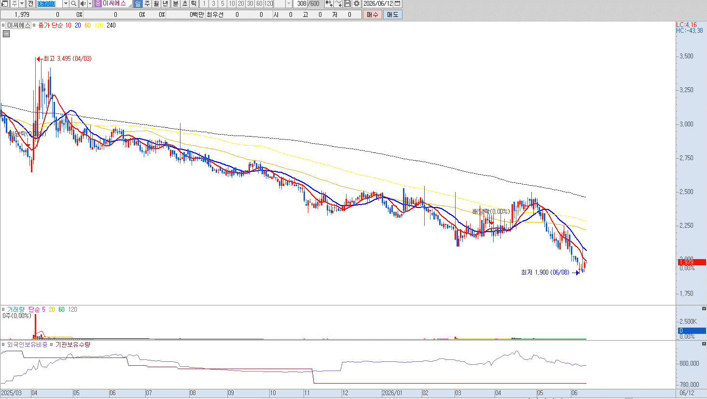707x399 pixels.
Task: Select minute (분) chart tab
Action: click(176, 3)
